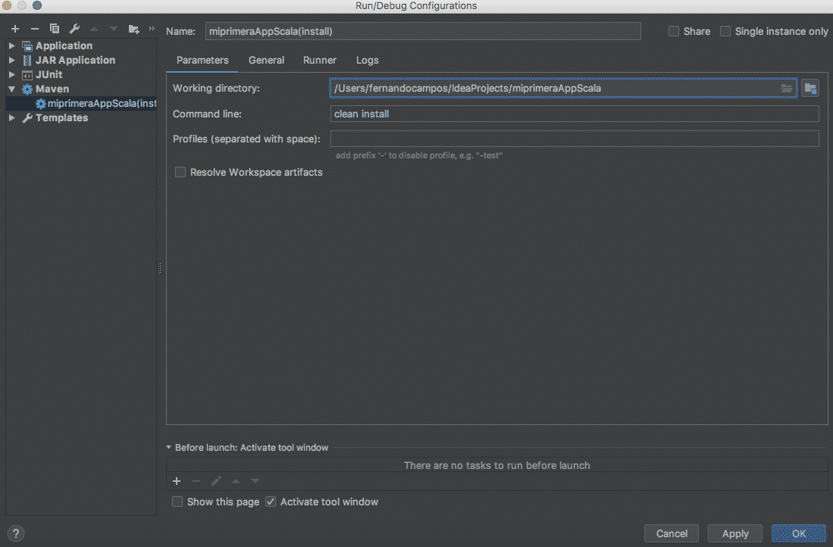Expand the Application tree node arrow
833x547 pixels.
[x=11, y=45]
